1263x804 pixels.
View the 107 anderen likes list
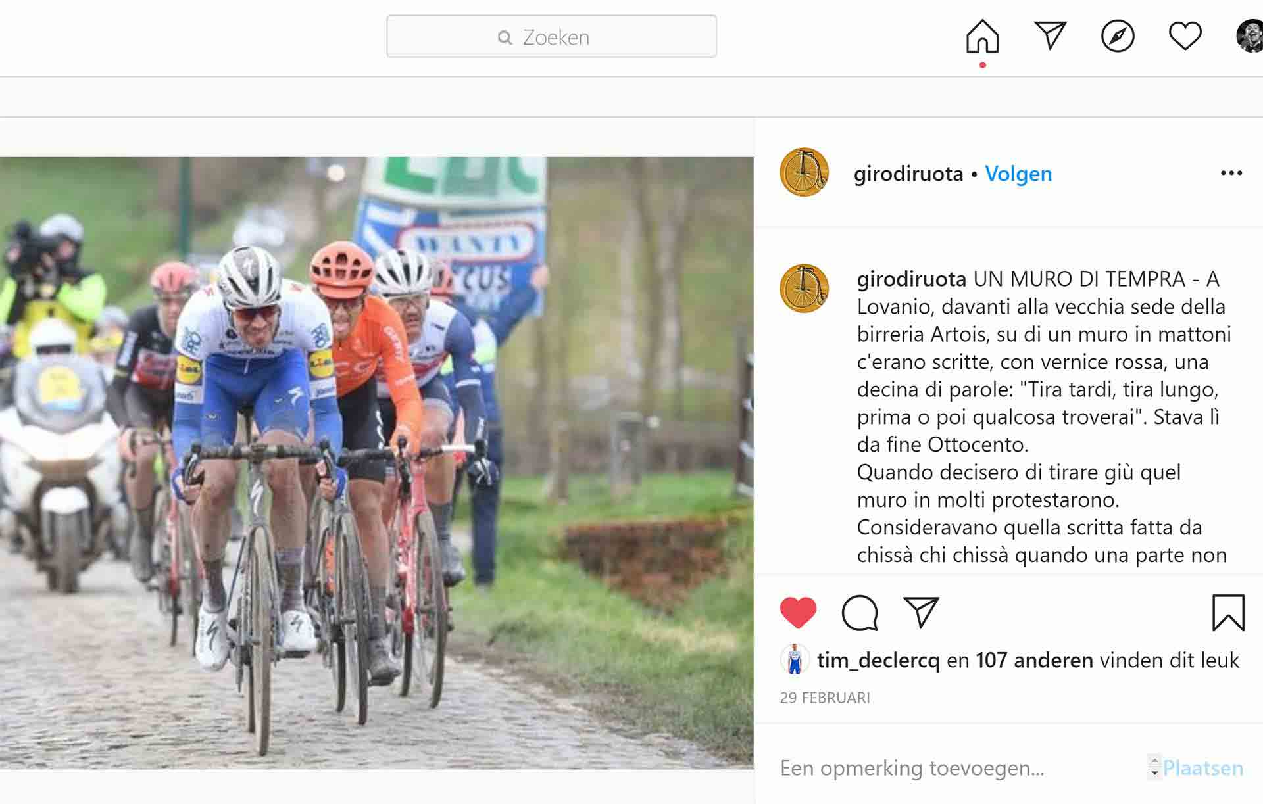(x=1034, y=659)
